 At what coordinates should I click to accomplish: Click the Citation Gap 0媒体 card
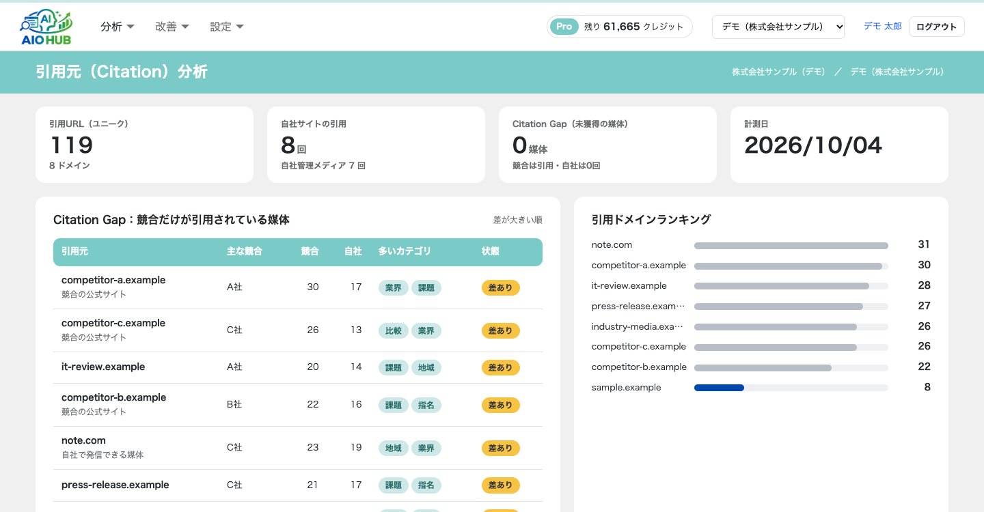pos(607,145)
